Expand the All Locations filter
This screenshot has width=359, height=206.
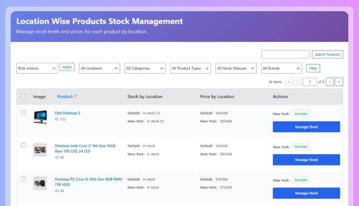99,68
